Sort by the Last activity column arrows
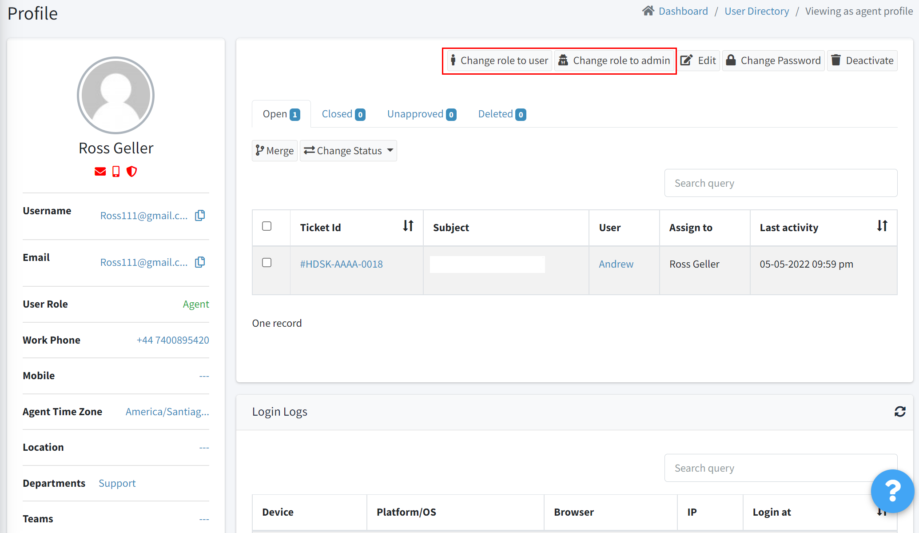This screenshot has height=533, width=919. coord(882,226)
